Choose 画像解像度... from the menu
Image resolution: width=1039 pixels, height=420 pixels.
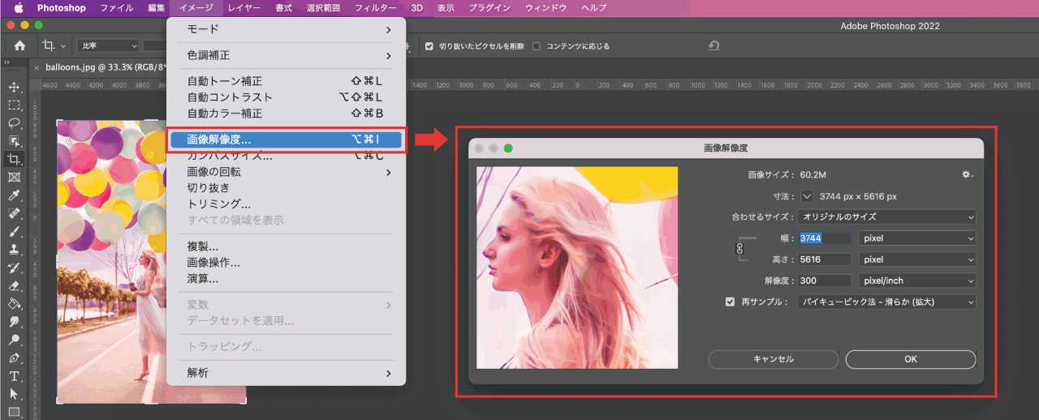[x=286, y=139]
